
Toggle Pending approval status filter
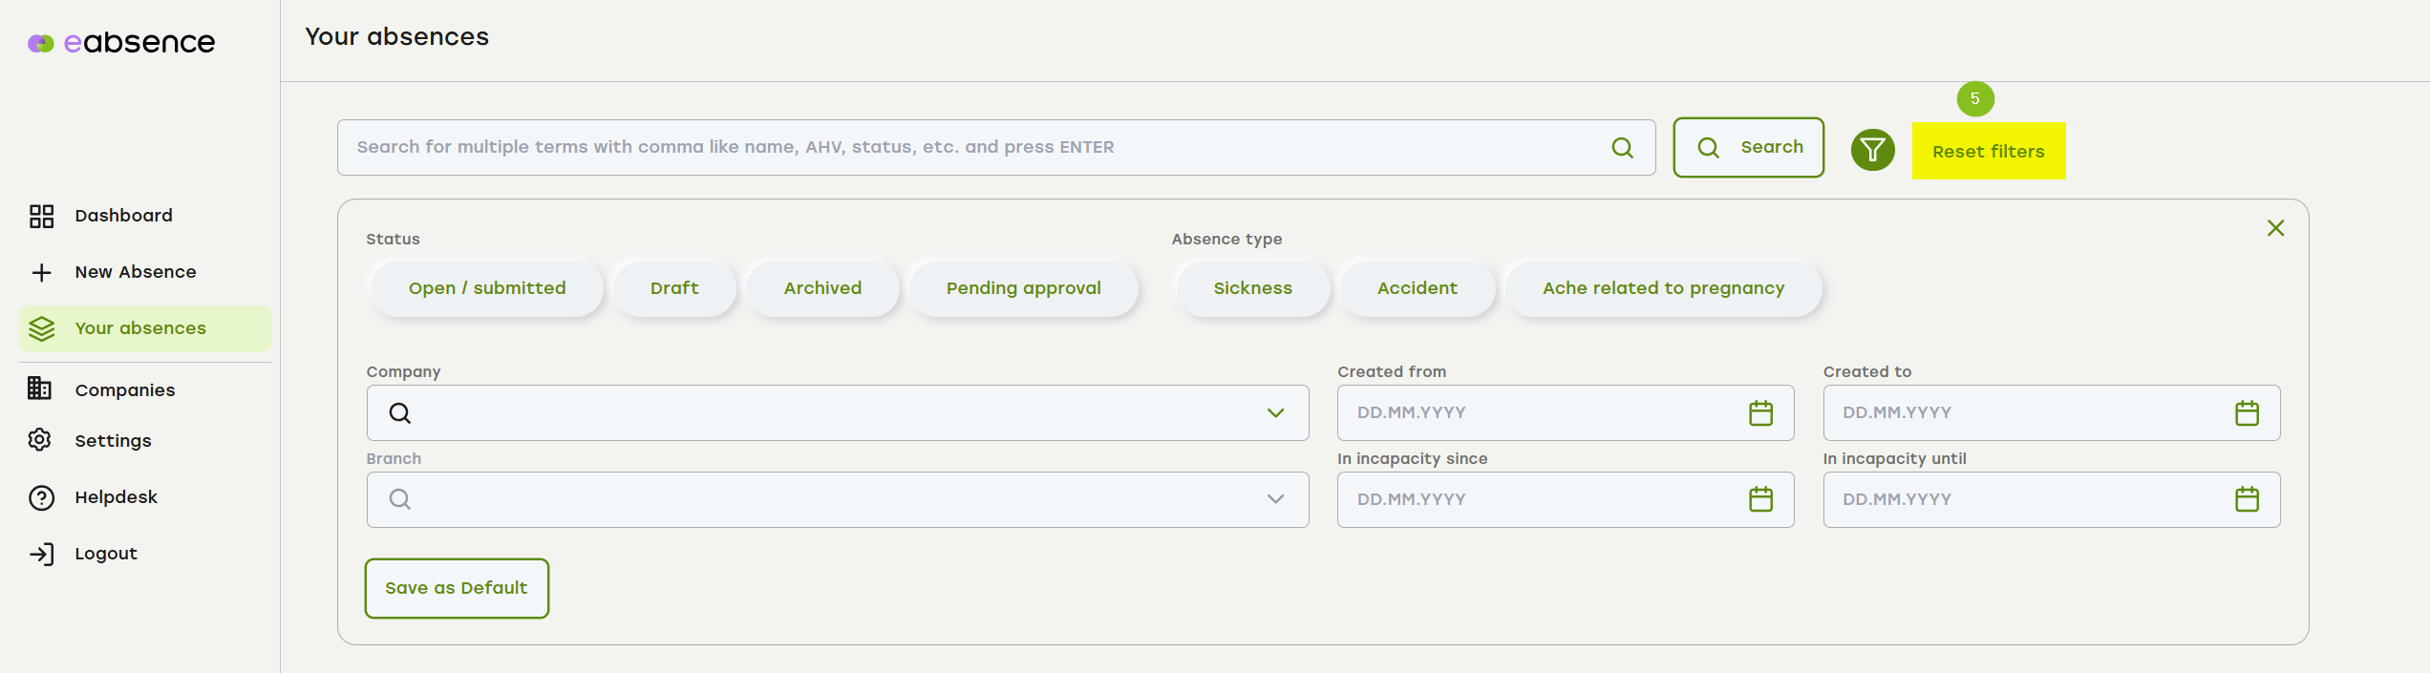pos(1023,288)
